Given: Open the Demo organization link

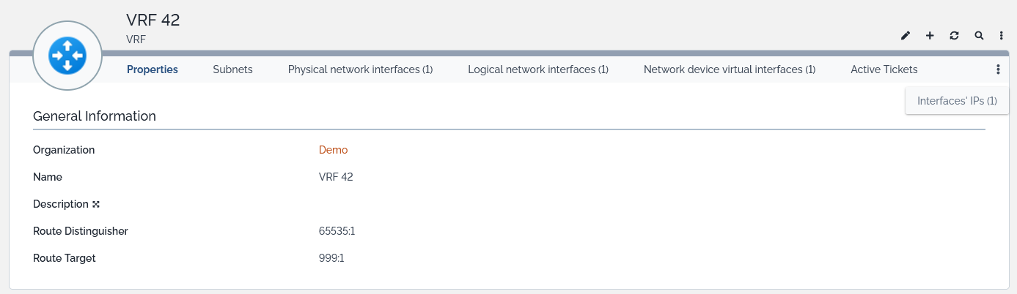Looking at the screenshot, I should coord(333,150).
